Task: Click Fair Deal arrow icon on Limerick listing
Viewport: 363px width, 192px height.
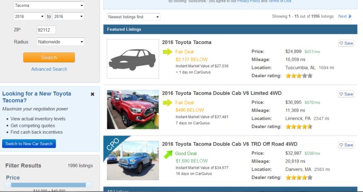Action: tap(167, 103)
